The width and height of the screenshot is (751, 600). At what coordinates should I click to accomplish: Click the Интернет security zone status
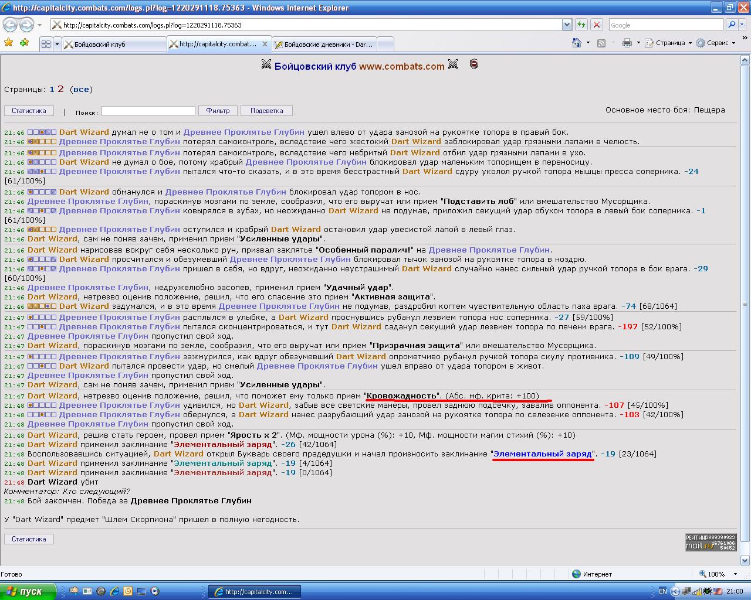[591, 574]
